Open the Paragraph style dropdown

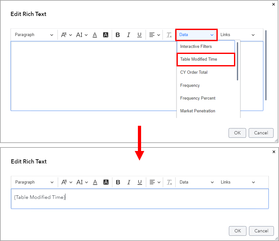pyautogui.click(x=34, y=35)
